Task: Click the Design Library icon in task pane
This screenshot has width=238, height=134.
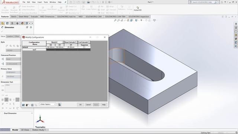Action: [x=236, y=28]
